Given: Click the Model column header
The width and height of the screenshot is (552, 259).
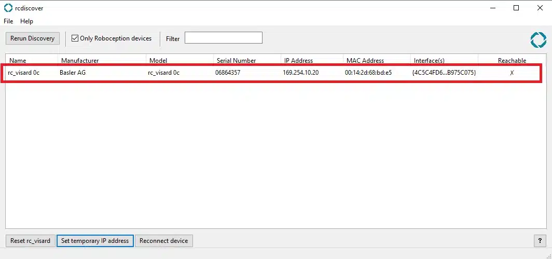Looking at the screenshot, I should tap(179, 61).
